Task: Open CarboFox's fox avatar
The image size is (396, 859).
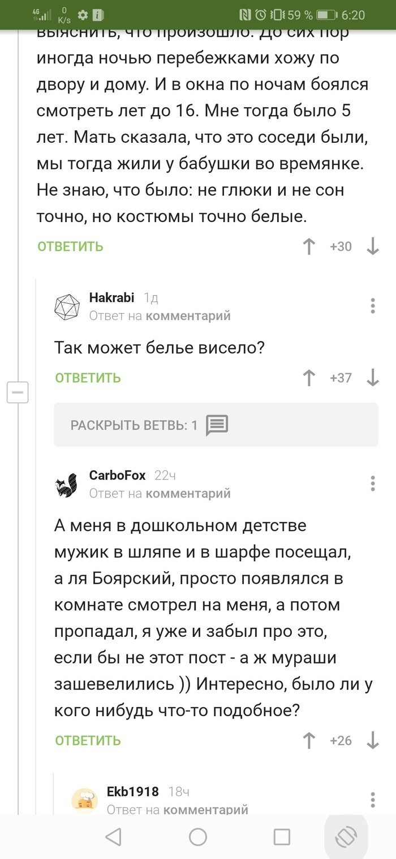Action: point(67,484)
